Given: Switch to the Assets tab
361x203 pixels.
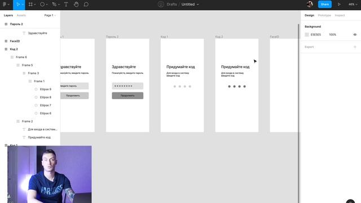Looking at the screenshot, I should [21, 15].
